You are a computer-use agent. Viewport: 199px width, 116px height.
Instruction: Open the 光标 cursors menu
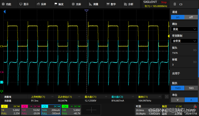pyautogui.click(x=76, y=4)
